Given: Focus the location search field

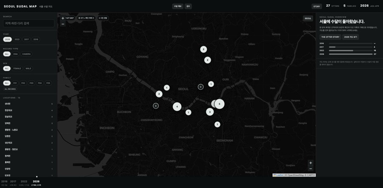Looking at the screenshot, I should point(29,23).
